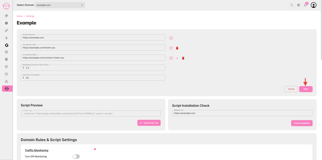Viewport: 322px width, 160px height.
Task: Click the Cancel button
Action: pyautogui.click(x=291, y=89)
